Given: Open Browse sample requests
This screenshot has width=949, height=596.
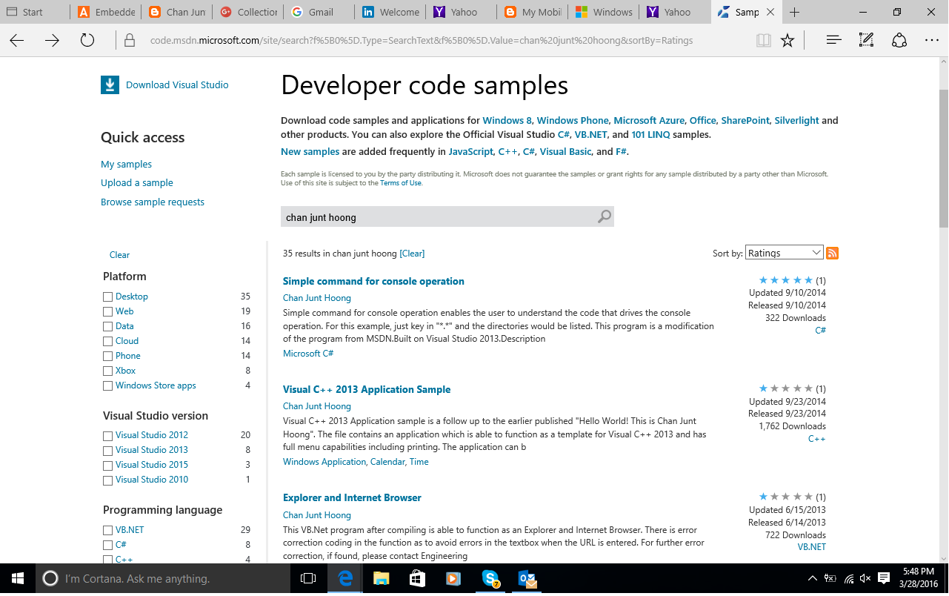Looking at the screenshot, I should (x=153, y=202).
